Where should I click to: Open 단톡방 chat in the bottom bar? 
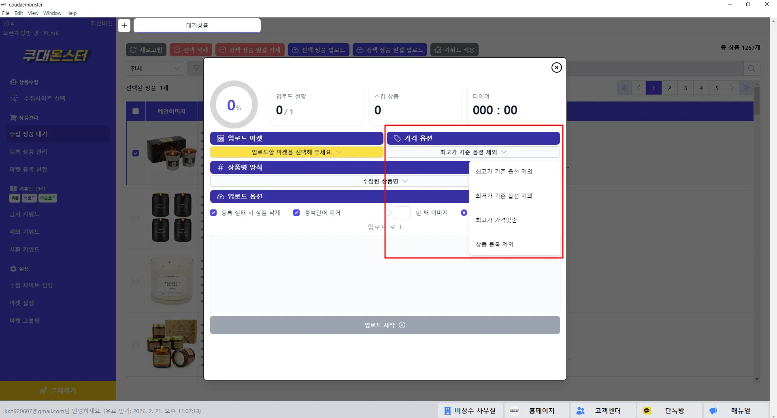pyautogui.click(x=670, y=411)
